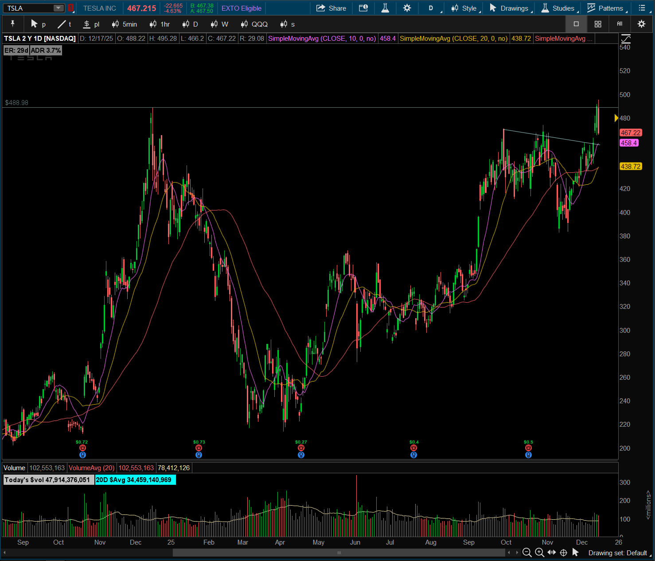655x561 pixels.
Task: Click the red link-color number 1 selector
Action: pos(70,8)
